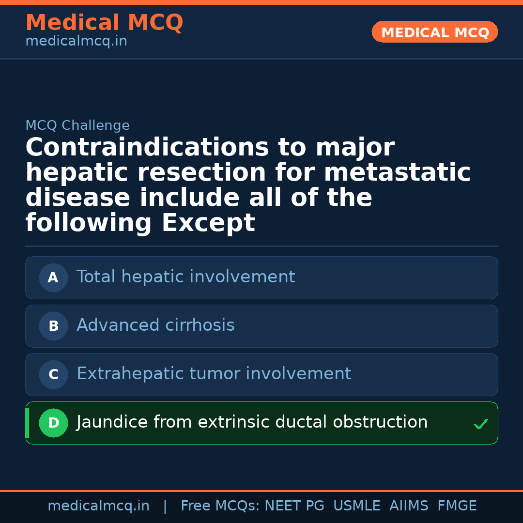Click the orange 'MEDICAL MCQ' badge
This screenshot has width=523, height=523.
(x=434, y=32)
